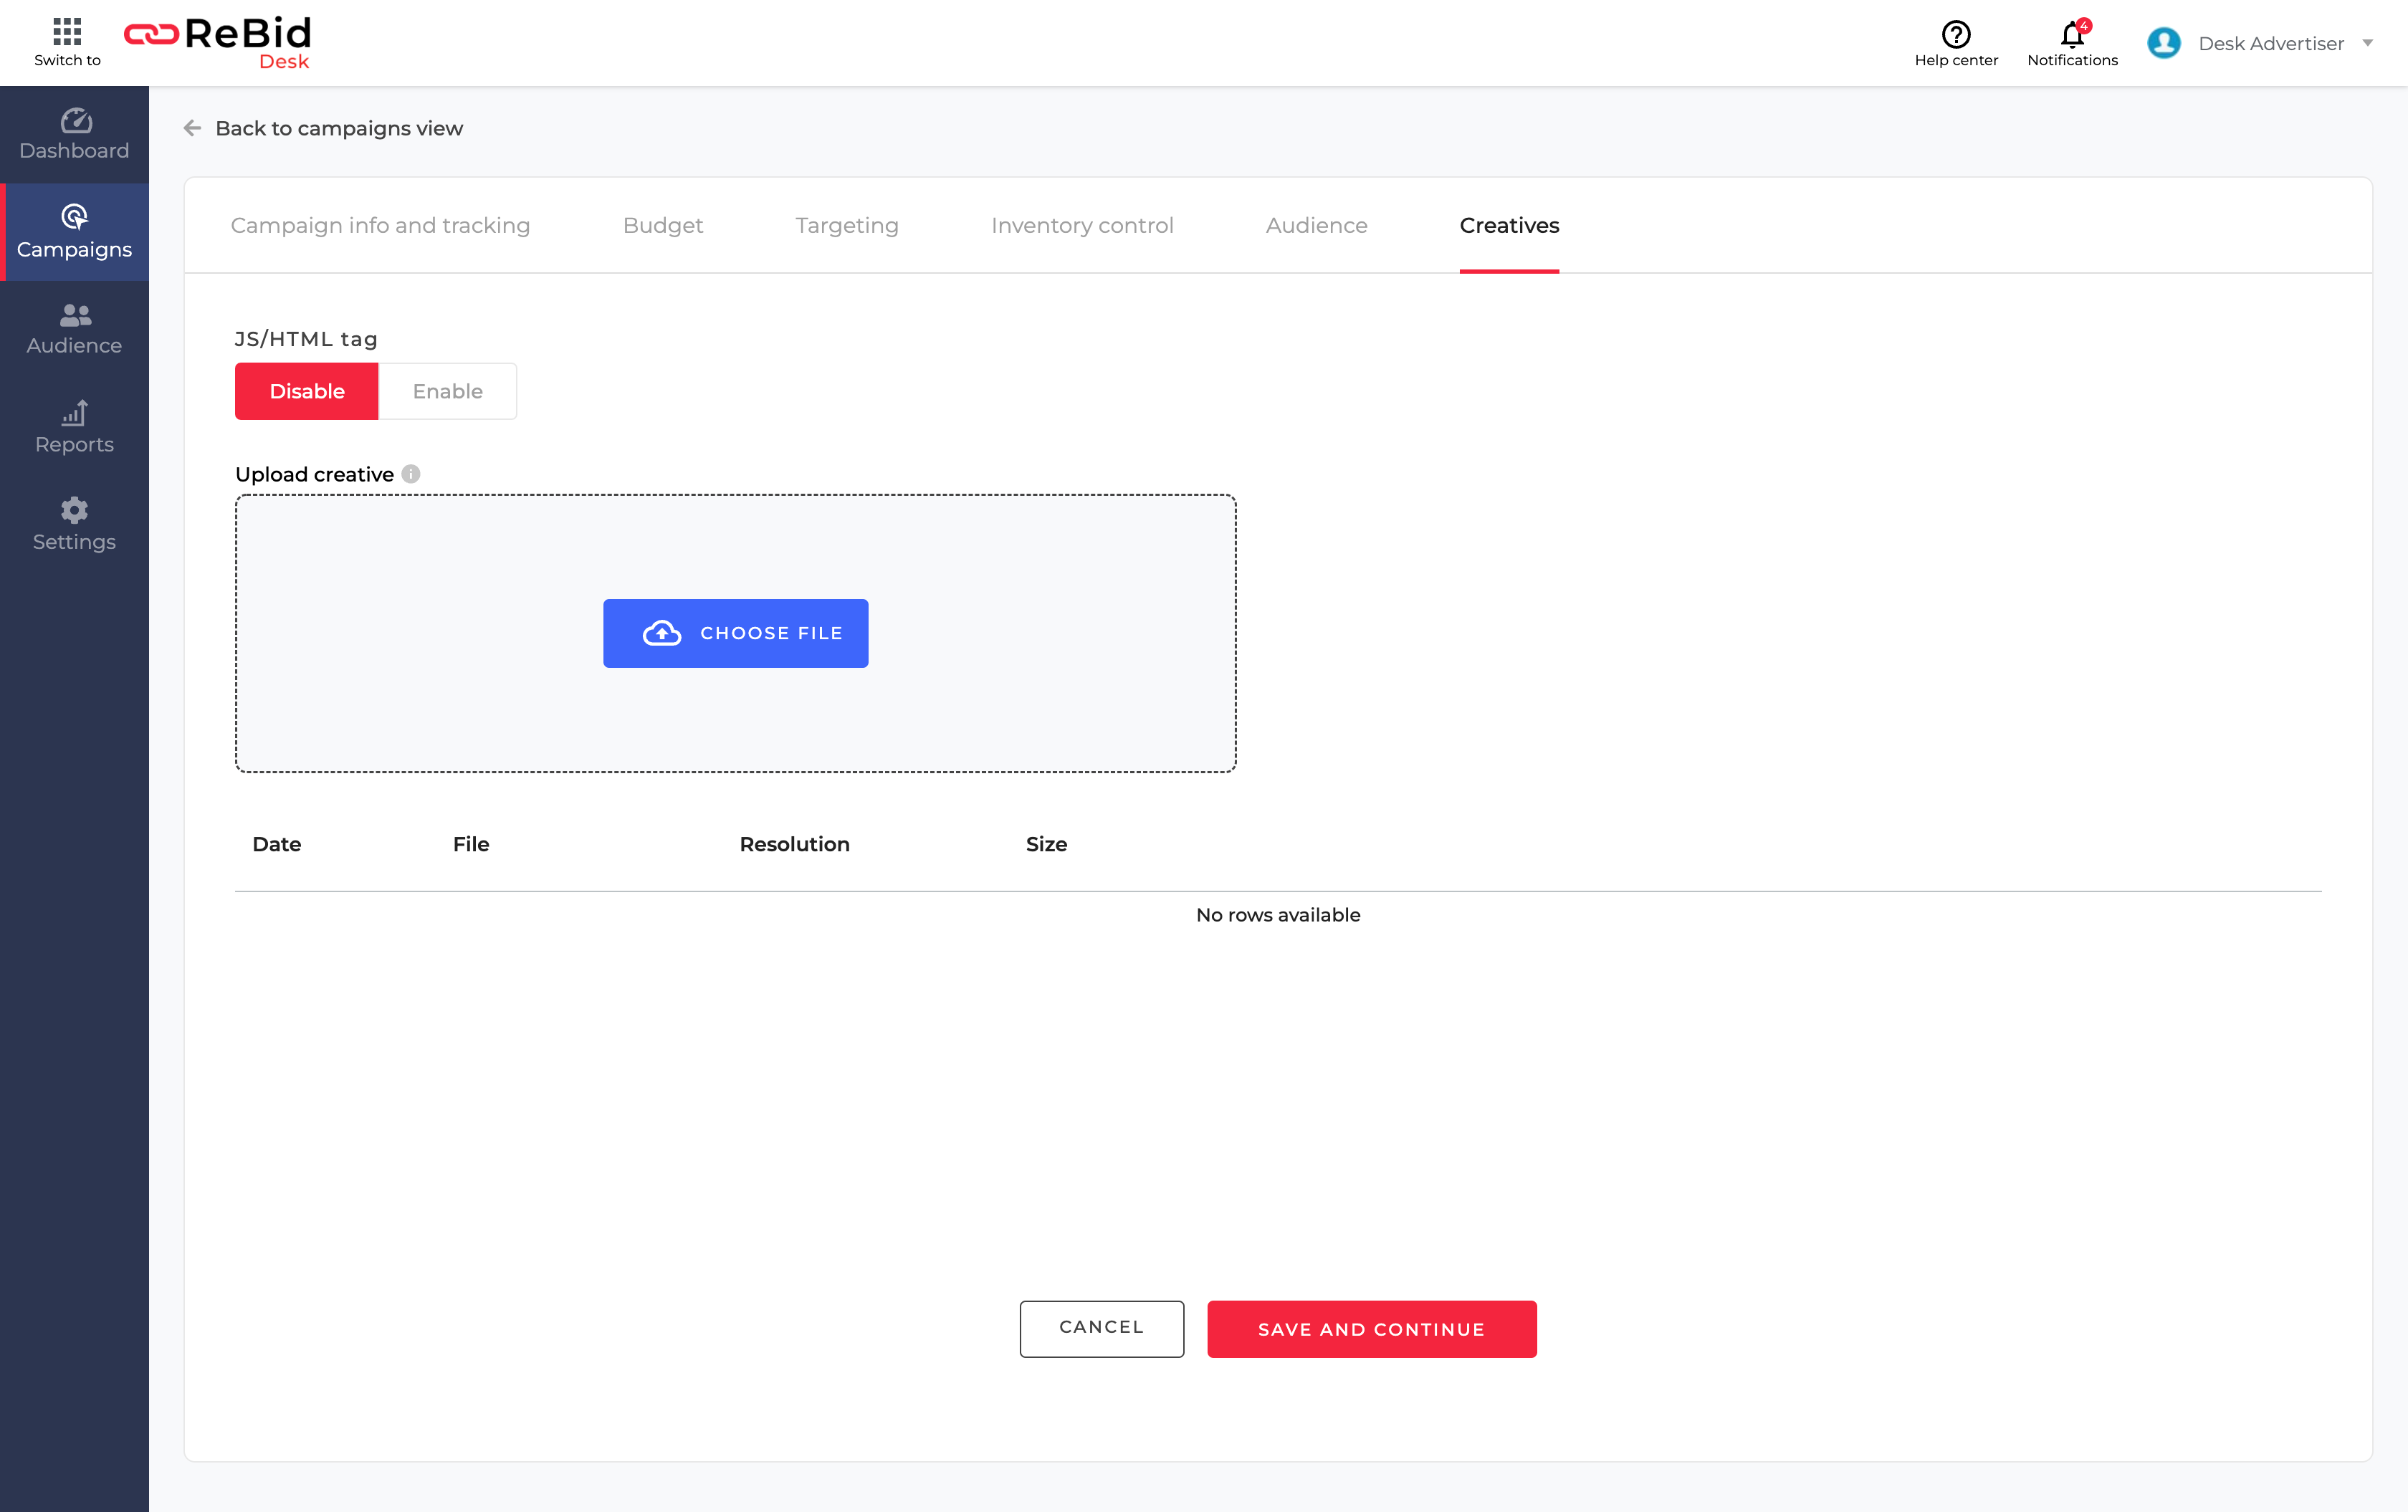Expand the Desk Advertiser account menu arrow
The image size is (2408, 1512).
pos(2368,43)
